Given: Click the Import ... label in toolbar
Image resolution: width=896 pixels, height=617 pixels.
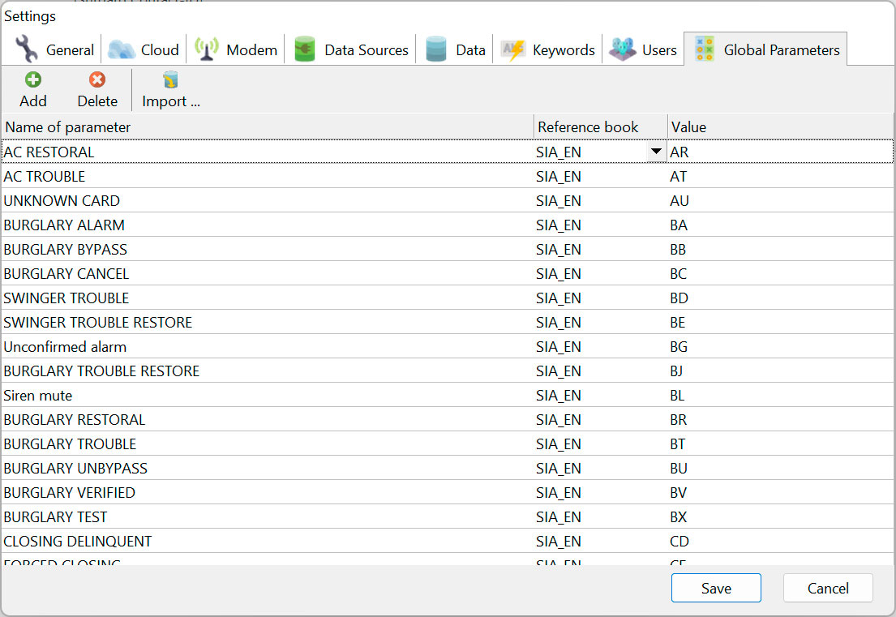Looking at the screenshot, I should click(x=171, y=101).
